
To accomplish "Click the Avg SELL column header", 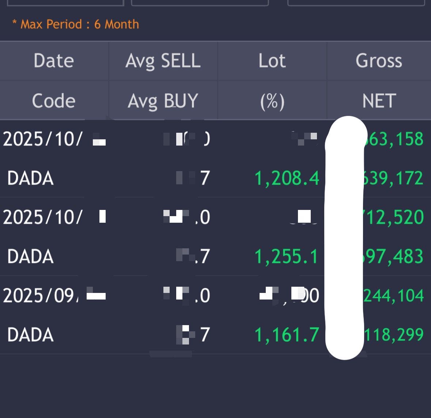I will point(163,61).
